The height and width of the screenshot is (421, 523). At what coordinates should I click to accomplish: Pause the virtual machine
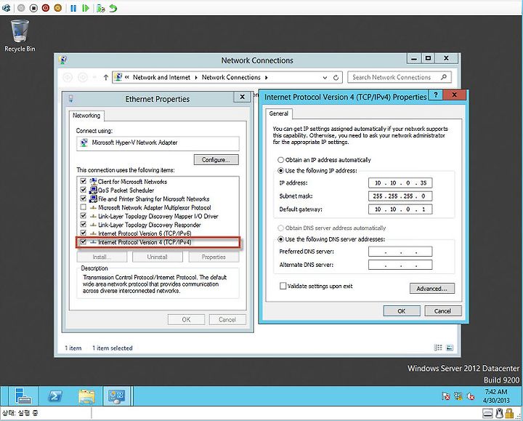click(73, 8)
